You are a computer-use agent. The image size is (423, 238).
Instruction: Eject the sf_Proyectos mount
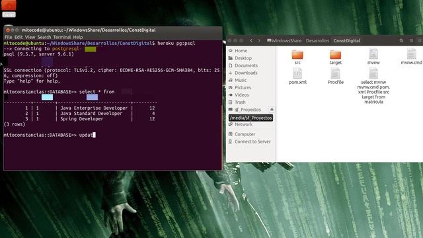coord(272,110)
